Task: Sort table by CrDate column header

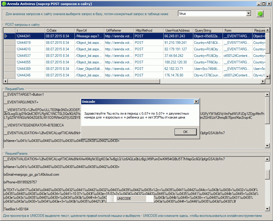Action: tap(60, 31)
